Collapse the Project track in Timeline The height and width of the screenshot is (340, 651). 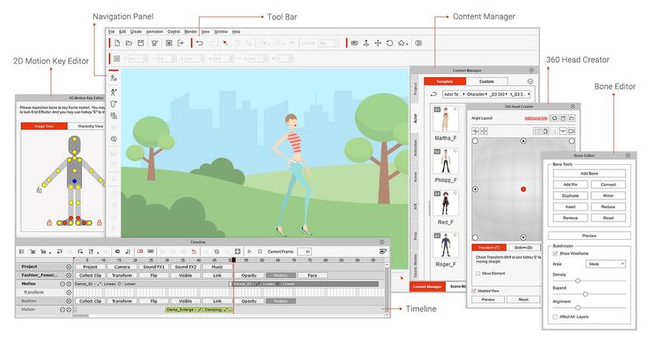69,267
